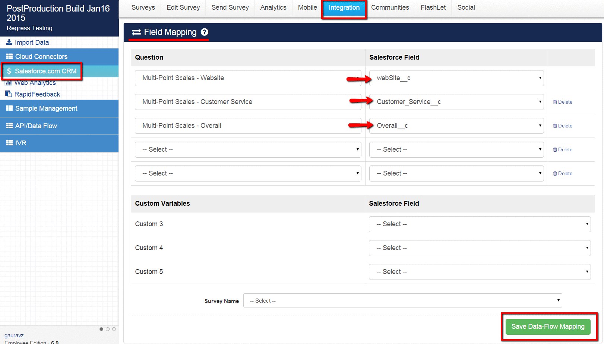Image resolution: width=604 pixels, height=344 pixels.
Task: Switch to the Analytics tab
Action: click(x=273, y=7)
